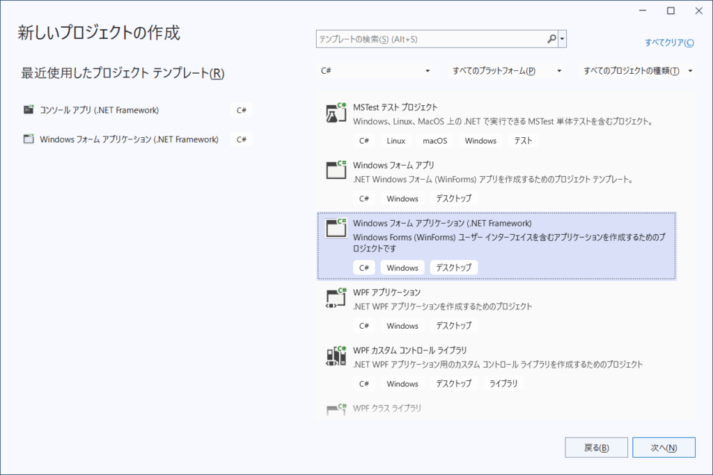
Task: Click the WPF クラス ライブラリ template icon
Action: pyautogui.click(x=336, y=409)
